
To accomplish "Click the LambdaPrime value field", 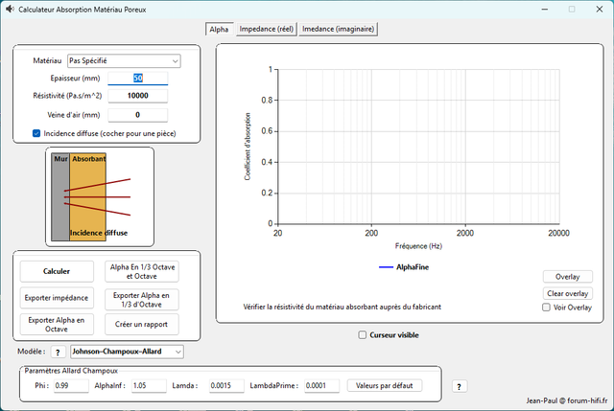I will pyautogui.click(x=322, y=385).
